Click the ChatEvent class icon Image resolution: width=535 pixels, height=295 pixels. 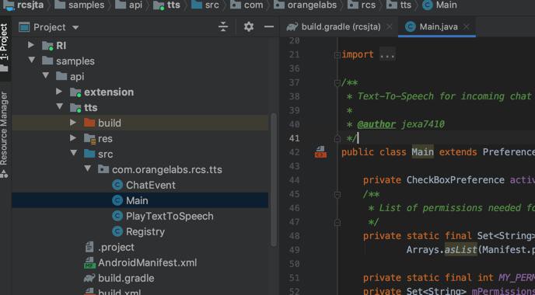(117, 185)
